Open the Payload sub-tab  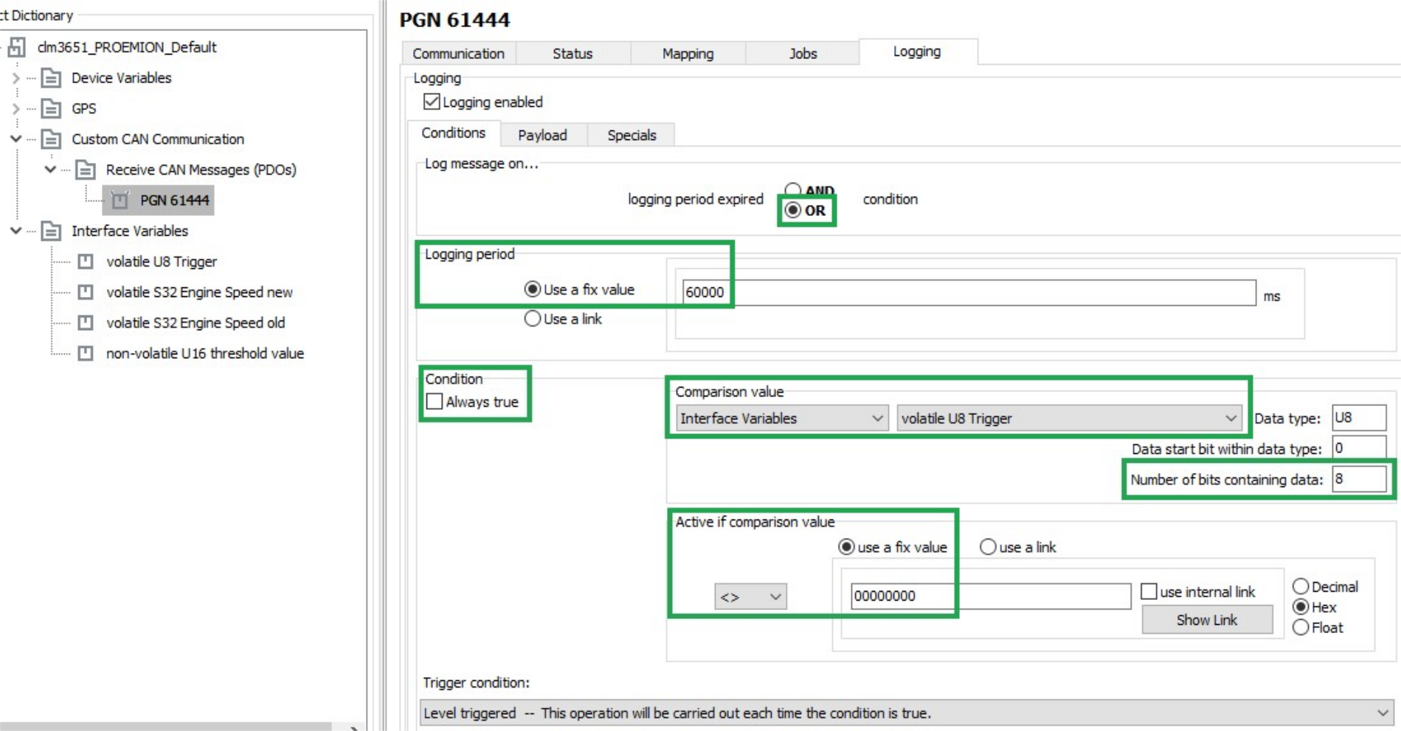542,136
